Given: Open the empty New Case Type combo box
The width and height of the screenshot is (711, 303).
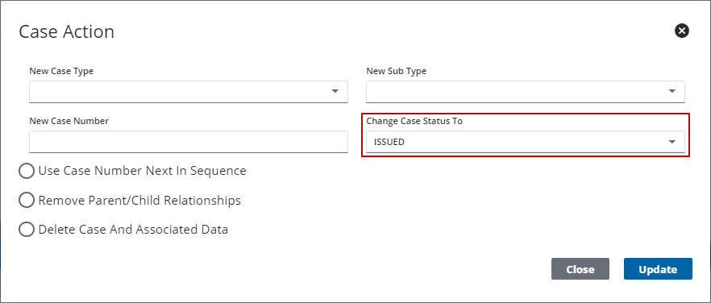Looking at the screenshot, I should coord(189,92).
